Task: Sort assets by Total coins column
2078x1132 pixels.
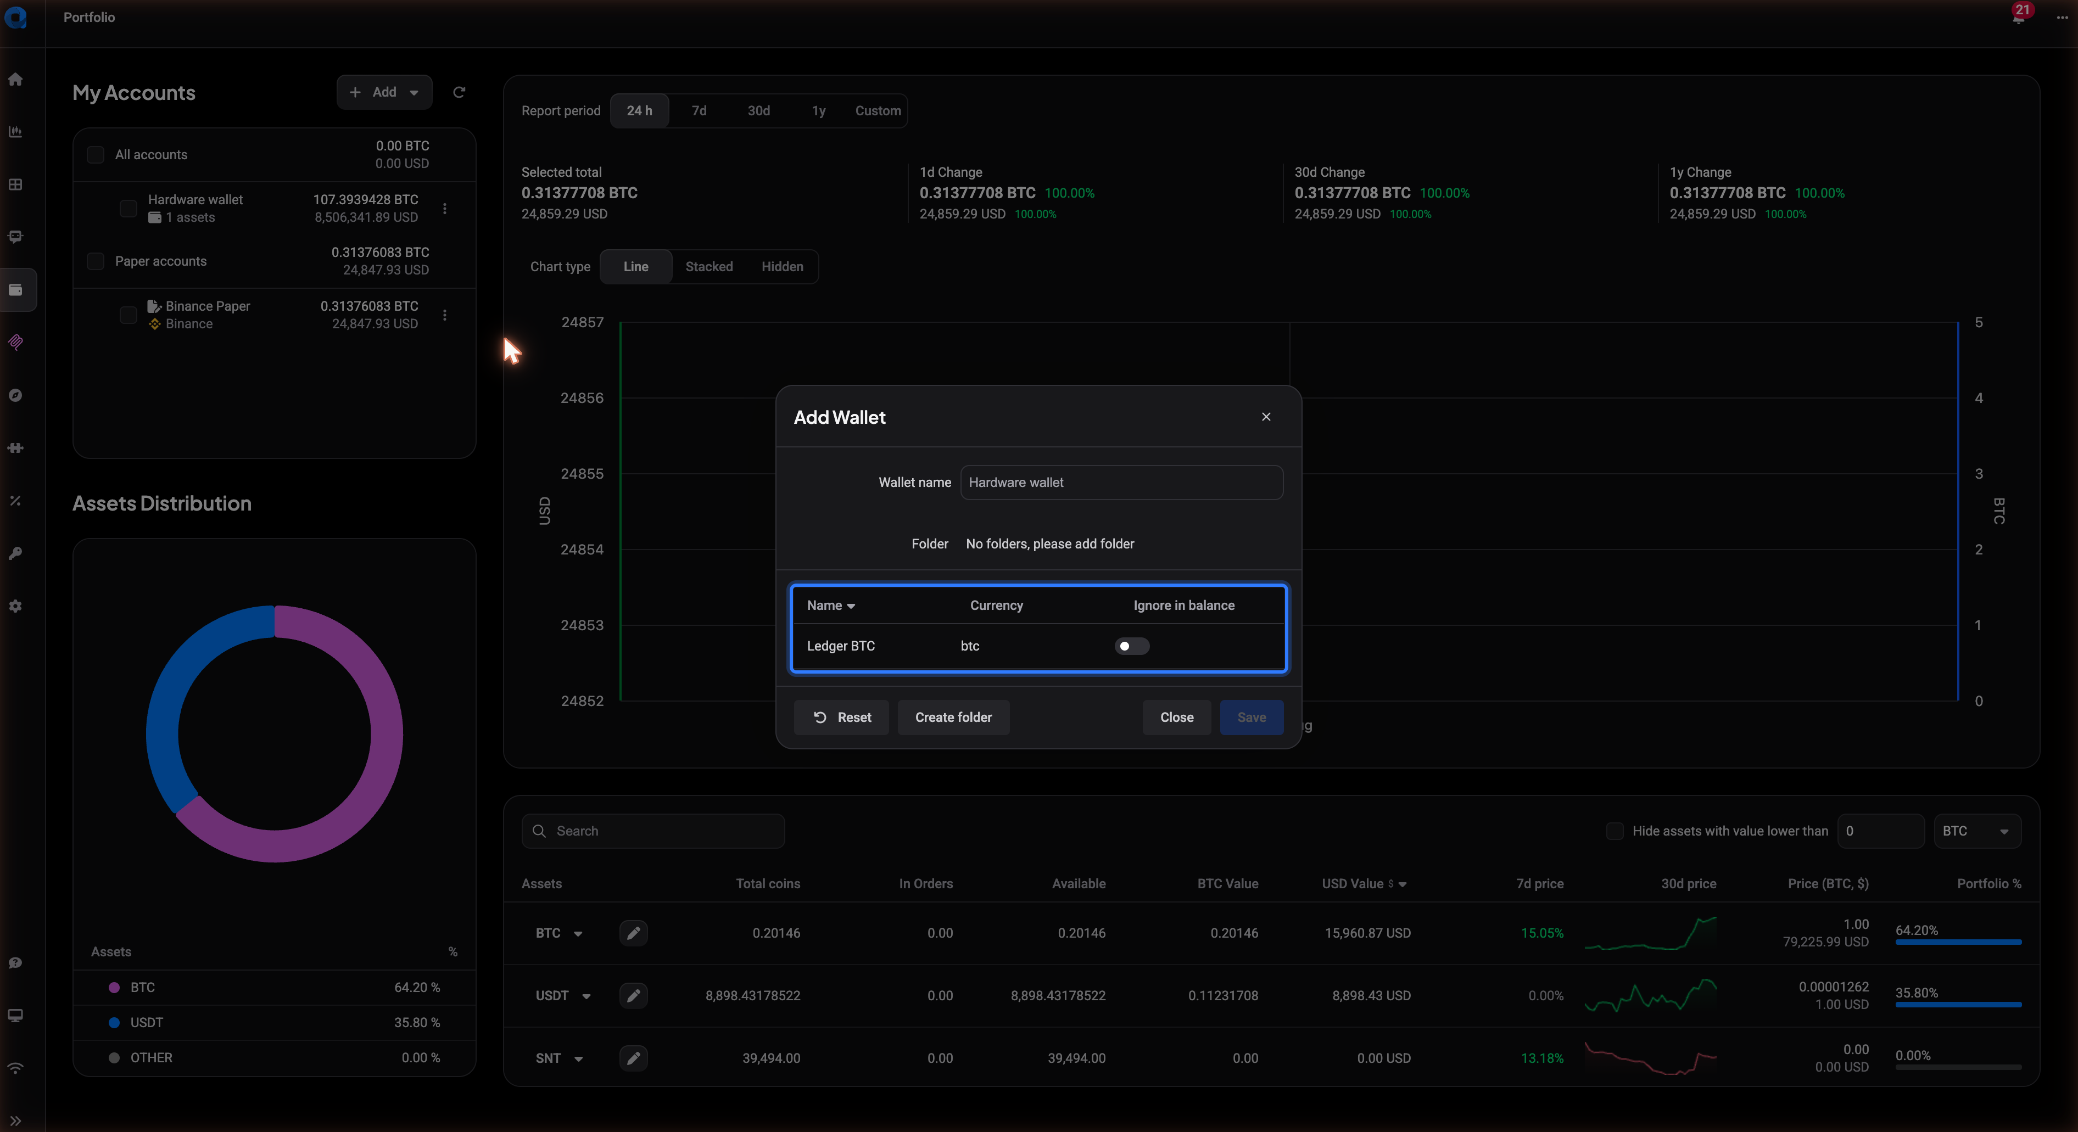Action: (768, 884)
